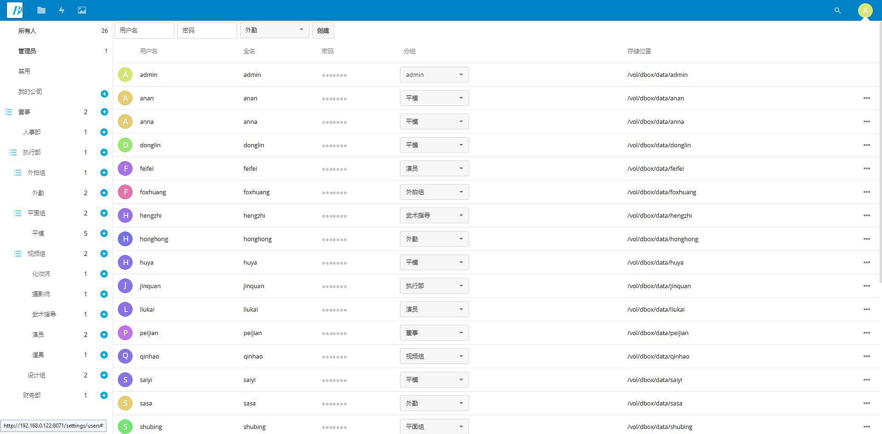
Task: Click storage path /vol/dbox/data/anna
Action: pos(656,122)
